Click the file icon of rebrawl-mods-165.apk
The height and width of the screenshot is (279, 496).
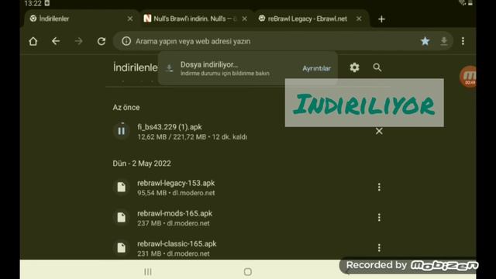122,217
